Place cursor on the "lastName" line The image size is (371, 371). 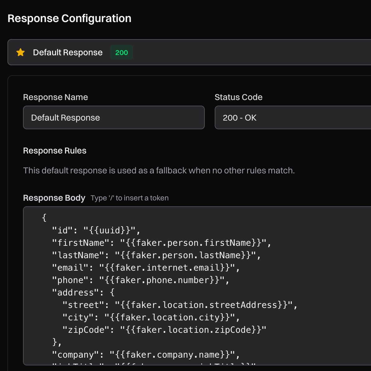point(156,255)
